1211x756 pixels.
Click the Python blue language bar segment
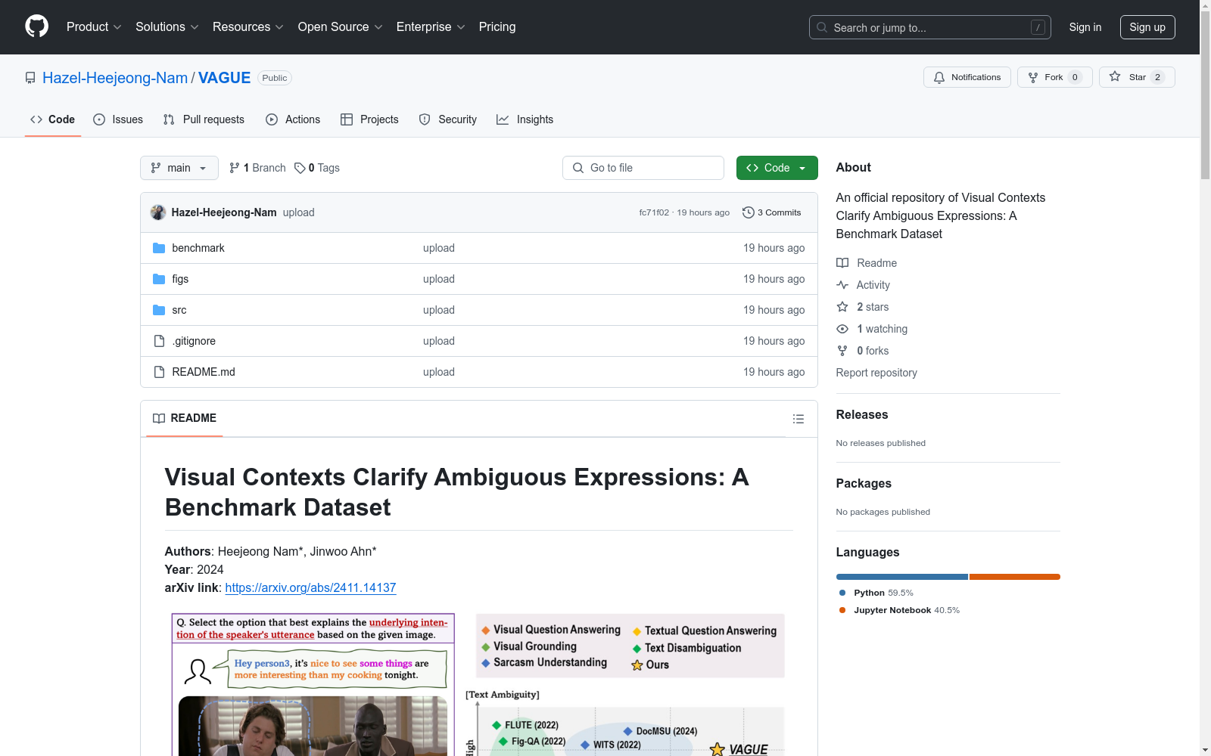point(902,577)
